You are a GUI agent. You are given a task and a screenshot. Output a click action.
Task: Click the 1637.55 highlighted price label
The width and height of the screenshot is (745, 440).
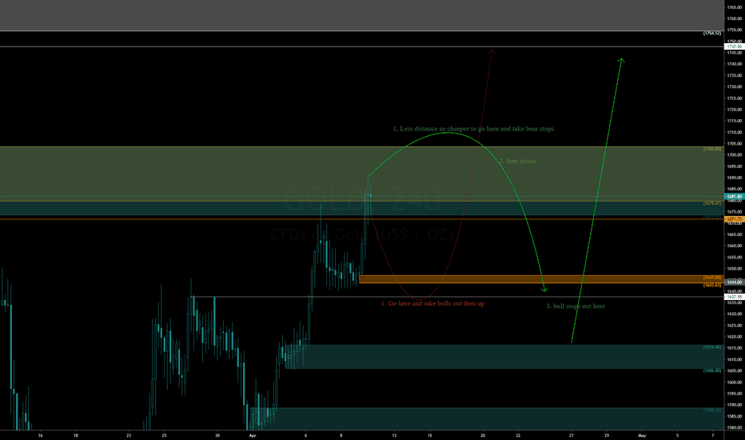coord(734,297)
